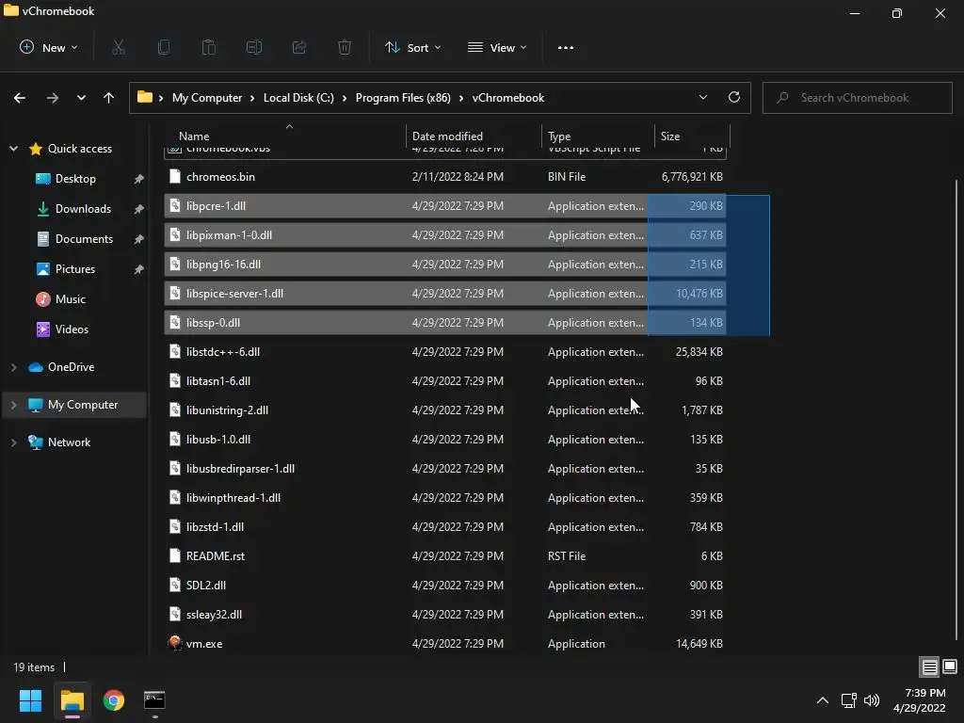Select the libspice-server-1.dll file
964x723 pixels.
(445, 294)
